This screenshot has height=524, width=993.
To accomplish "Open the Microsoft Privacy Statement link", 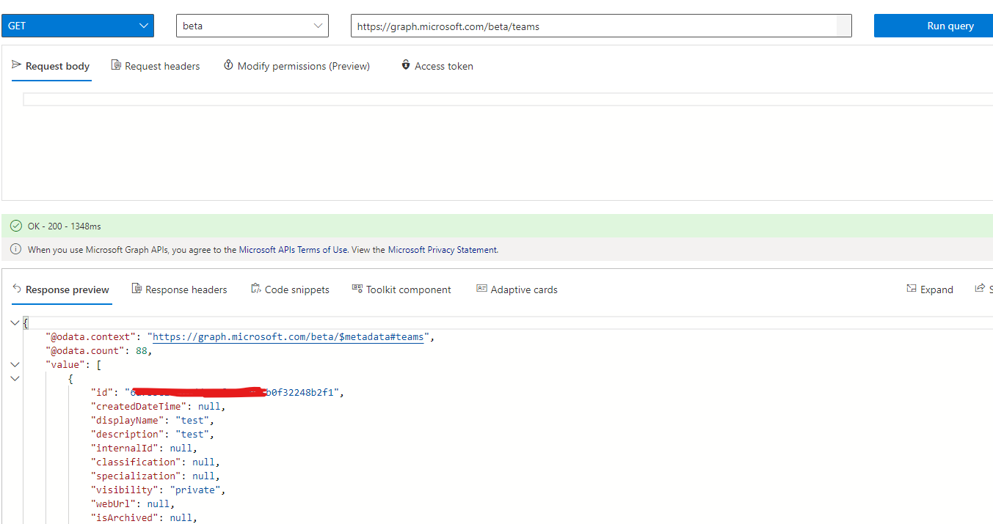I will click(x=443, y=250).
